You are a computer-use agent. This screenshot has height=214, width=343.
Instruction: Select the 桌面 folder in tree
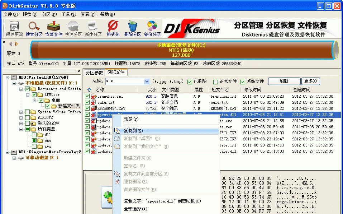56,100
